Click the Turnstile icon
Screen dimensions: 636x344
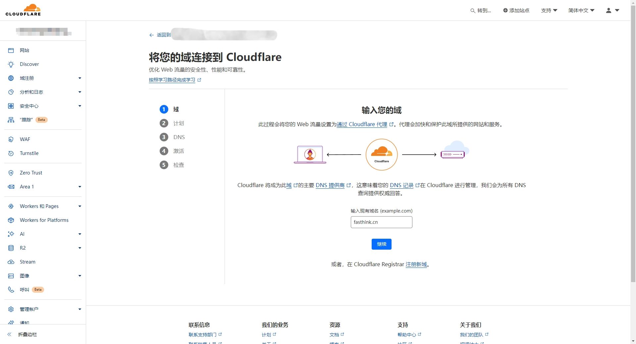[x=11, y=153]
